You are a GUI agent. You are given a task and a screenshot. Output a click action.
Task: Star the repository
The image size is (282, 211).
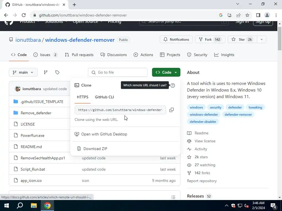(x=242, y=40)
